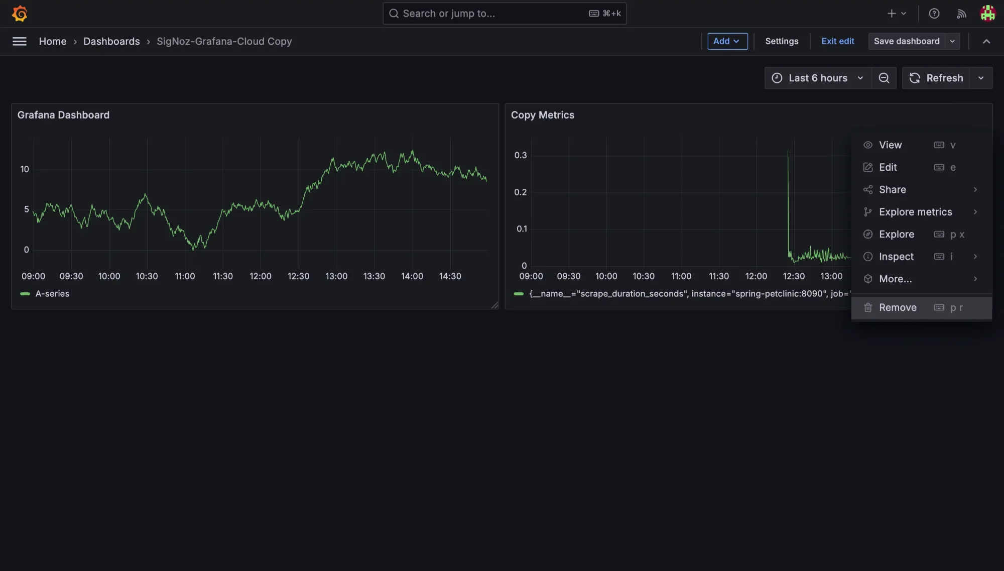Choose Remove from panel menu

[922, 307]
